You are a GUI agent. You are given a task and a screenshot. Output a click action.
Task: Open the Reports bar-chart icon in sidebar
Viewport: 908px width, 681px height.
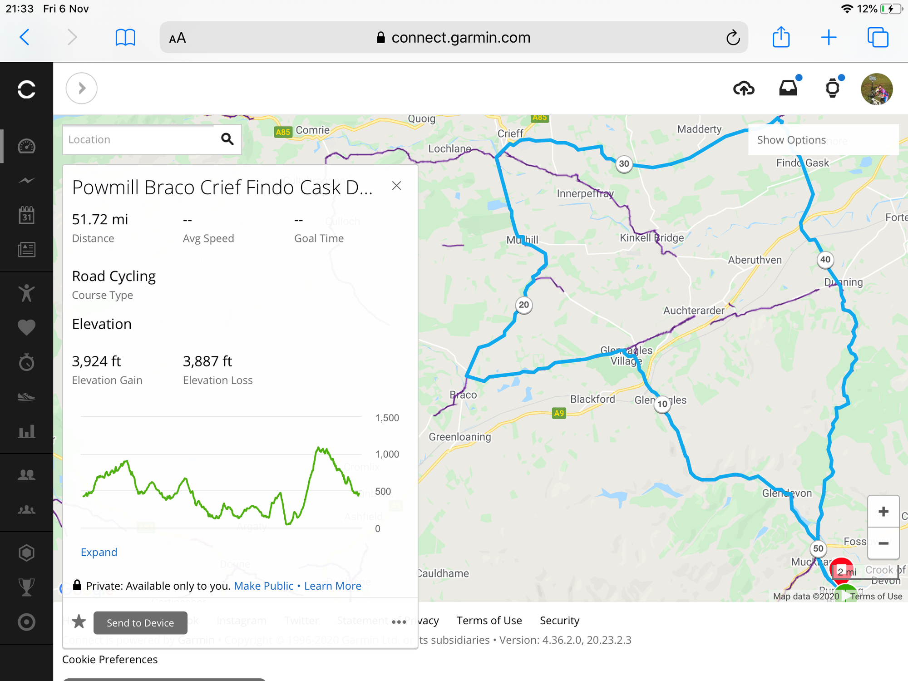[x=27, y=432]
